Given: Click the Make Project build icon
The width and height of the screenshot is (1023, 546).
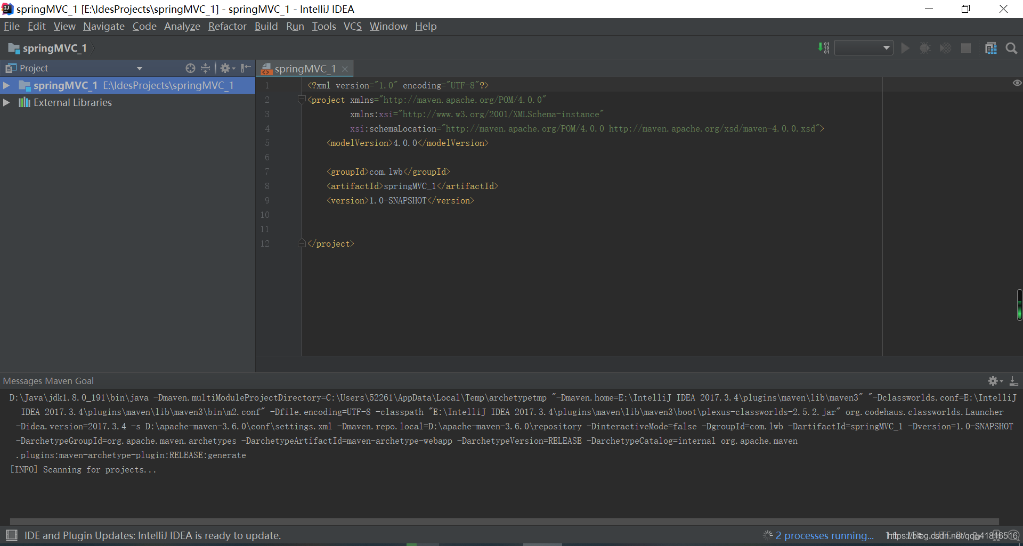Looking at the screenshot, I should pyautogui.click(x=824, y=48).
